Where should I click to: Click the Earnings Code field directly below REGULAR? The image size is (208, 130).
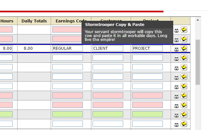(x=68, y=58)
